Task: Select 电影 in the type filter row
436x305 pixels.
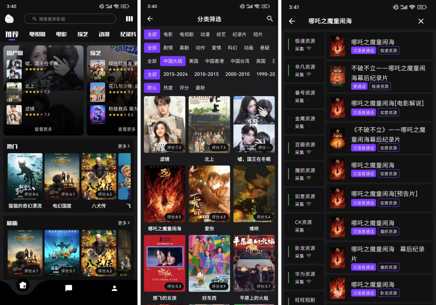Action: tap(168, 34)
